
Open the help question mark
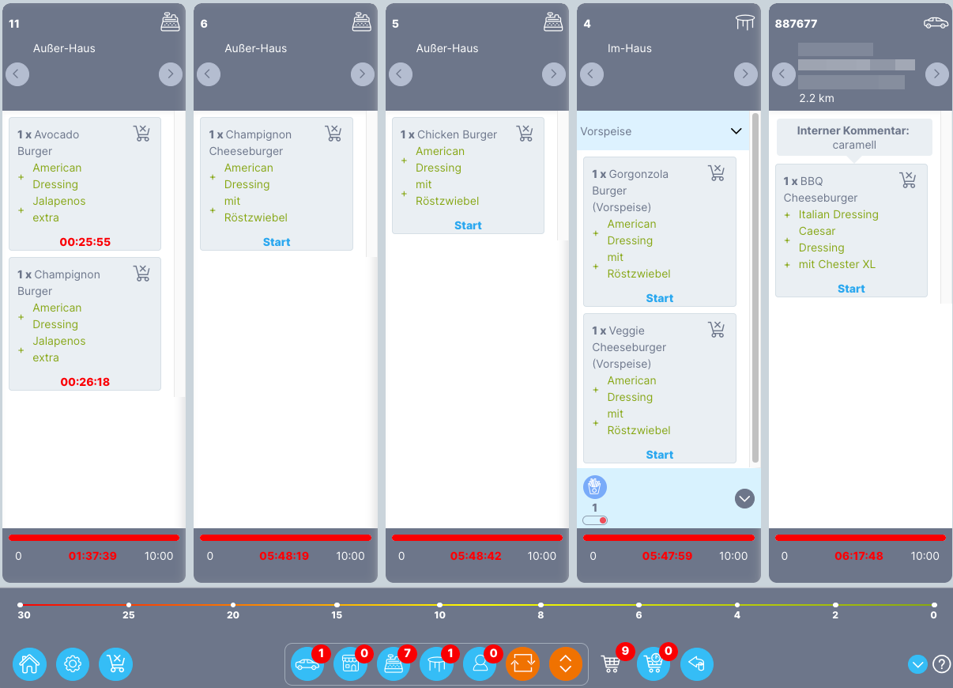click(x=941, y=664)
